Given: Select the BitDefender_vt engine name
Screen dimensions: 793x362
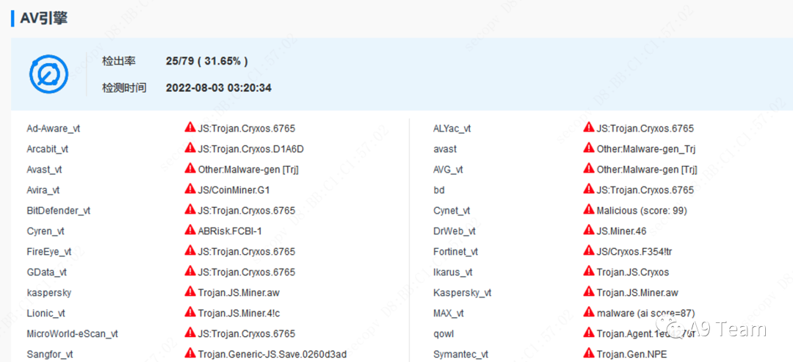Looking at the screenshot, I should [x=58, y=210].
